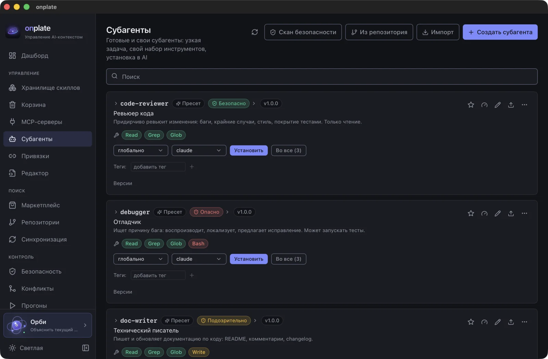Screen dimensions: 548x359
Task: Click Во все (3) for code-reviewer
Action: [289, 150]
